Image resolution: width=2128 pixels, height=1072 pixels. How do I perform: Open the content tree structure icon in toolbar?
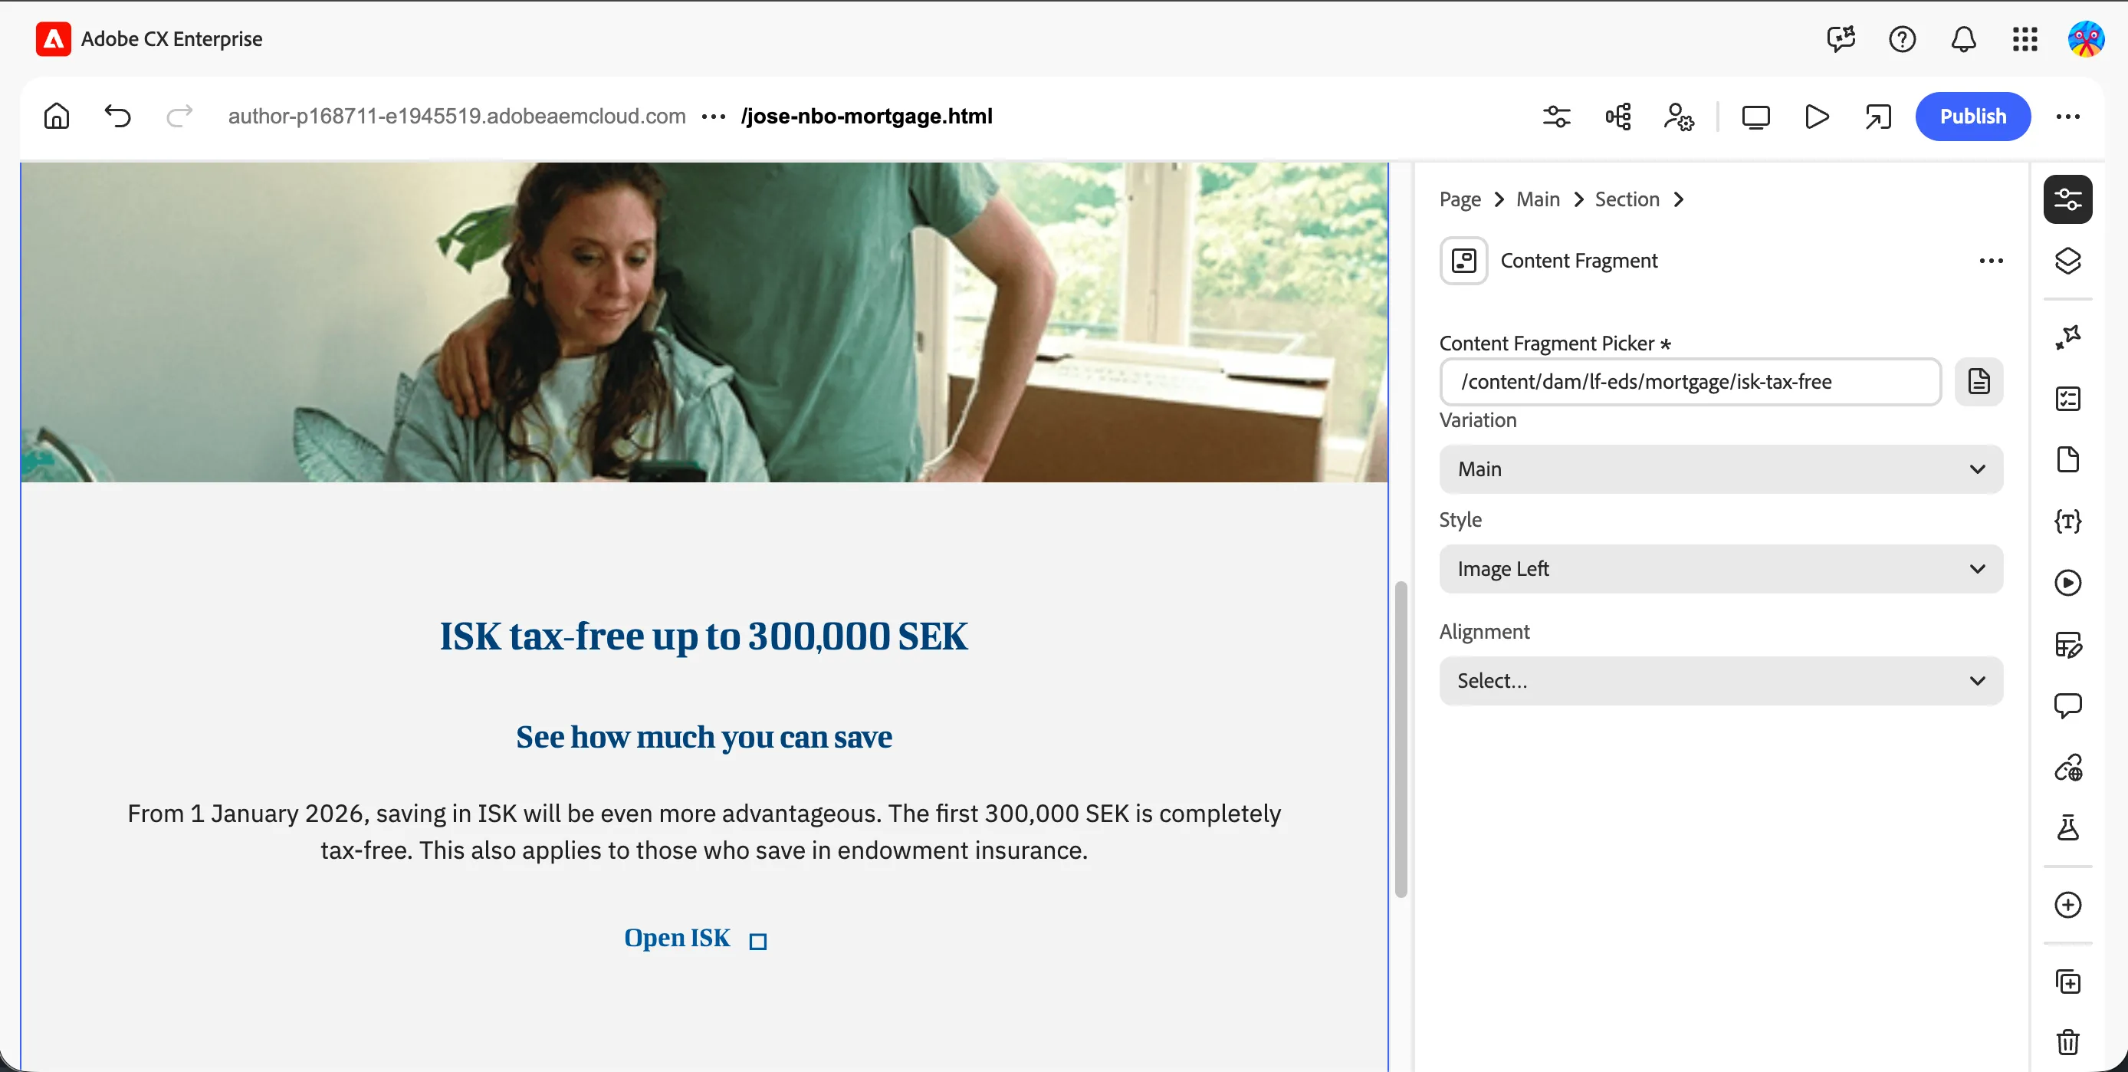[x=1617, y=117]
